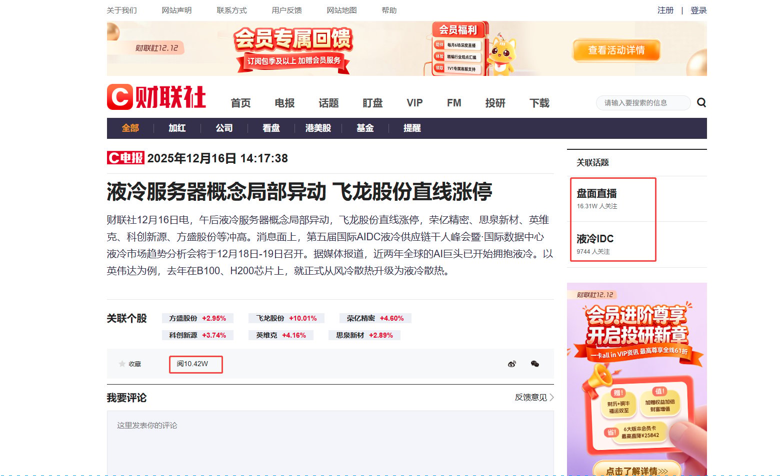Viewport: 780px width, 476px height.
Task: Open 首页 in main navigation
Action: click(x=240, y=103)
